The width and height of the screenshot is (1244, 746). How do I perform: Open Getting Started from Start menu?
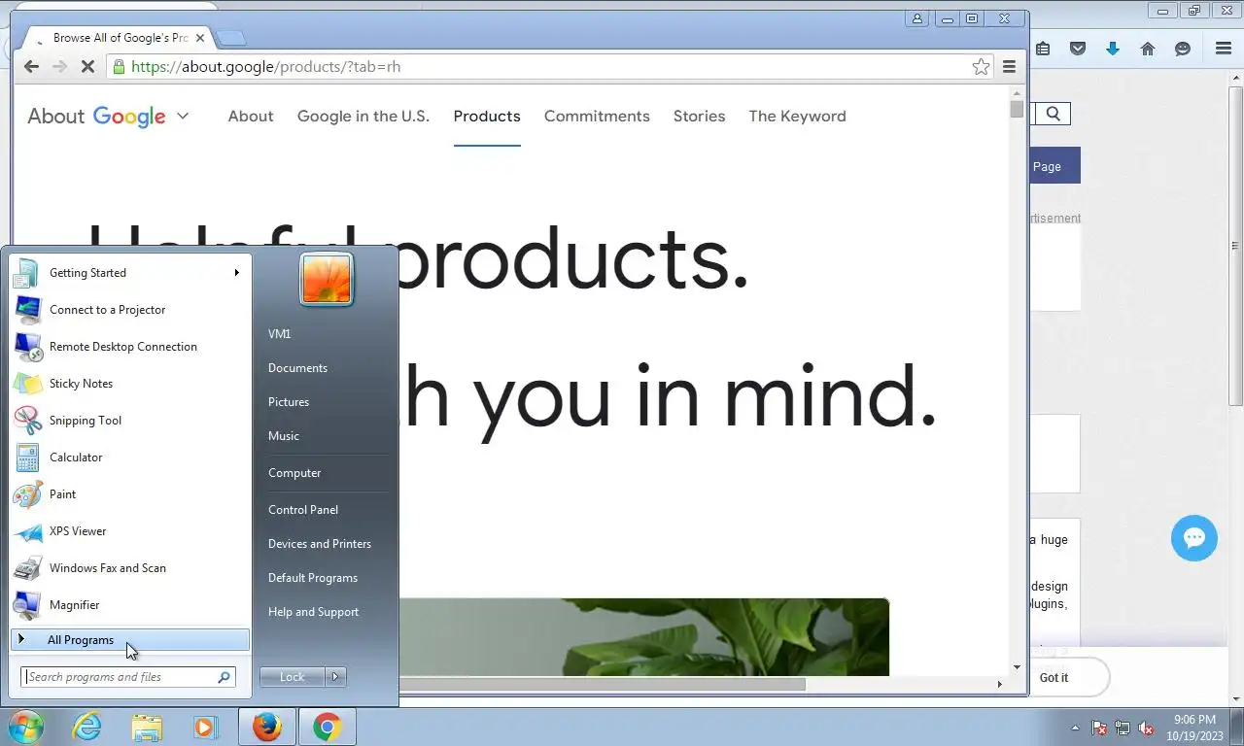[x=129, y=273]
